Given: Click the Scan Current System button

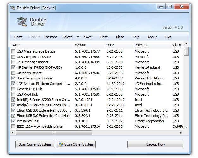Looking at the screenshot, I should 35,144.
